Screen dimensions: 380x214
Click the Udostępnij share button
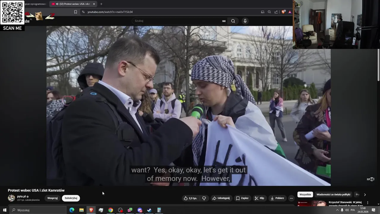(221, 198)
